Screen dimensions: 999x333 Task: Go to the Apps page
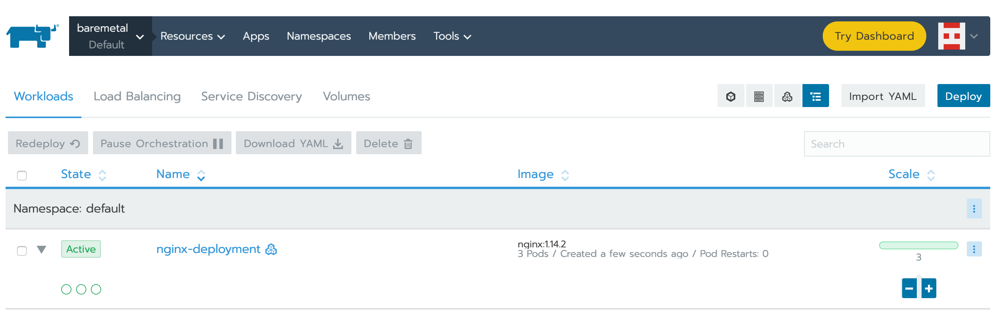click(x=256, y=36)
